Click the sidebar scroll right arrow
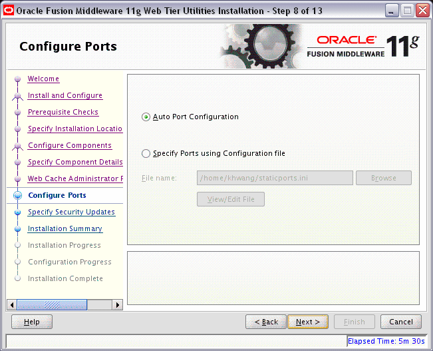The image size is (433, 351). [118, 305]
